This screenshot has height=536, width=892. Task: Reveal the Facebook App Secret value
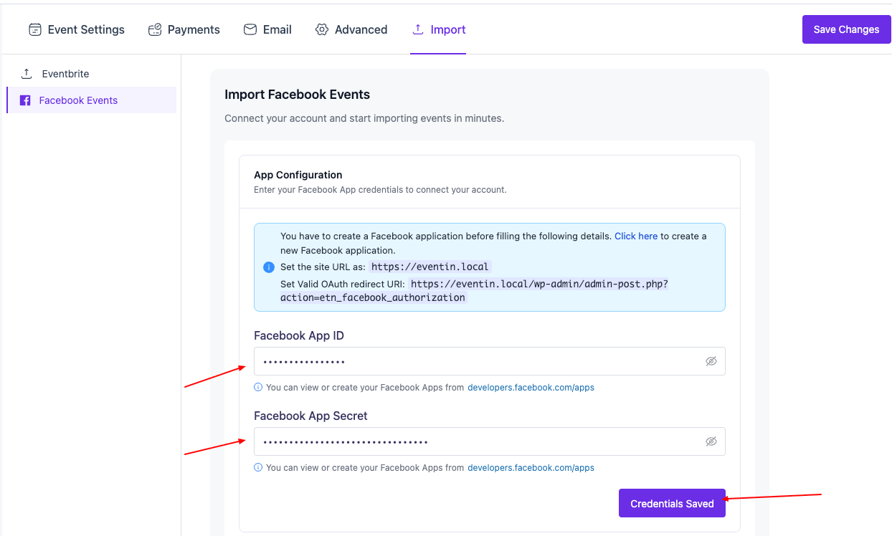(711, 441)
